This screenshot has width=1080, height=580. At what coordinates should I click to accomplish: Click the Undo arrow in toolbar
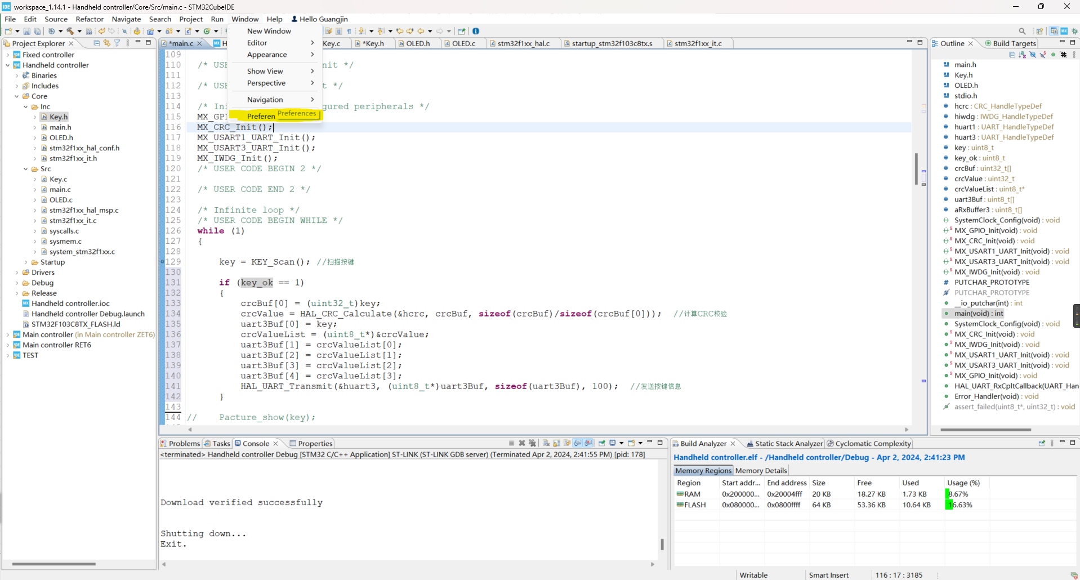(x=102, y=31)
